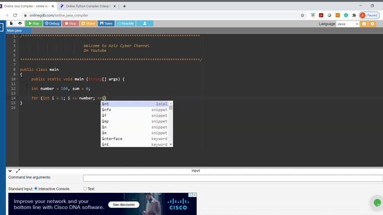The width and height of the screenshot is (383, 215).
Task: Click the orange info icon
Action: pyautogui.click(x=364, y=24)
